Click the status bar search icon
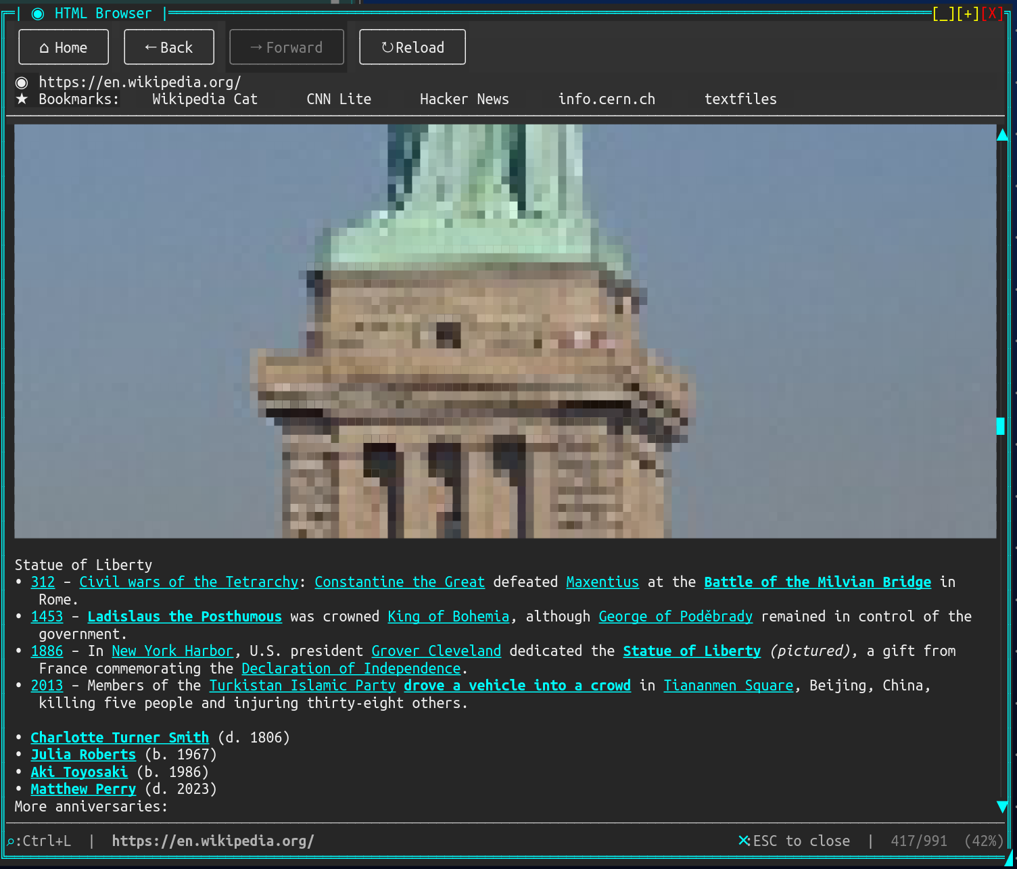Screen dimensions: 1017x869 10,841
